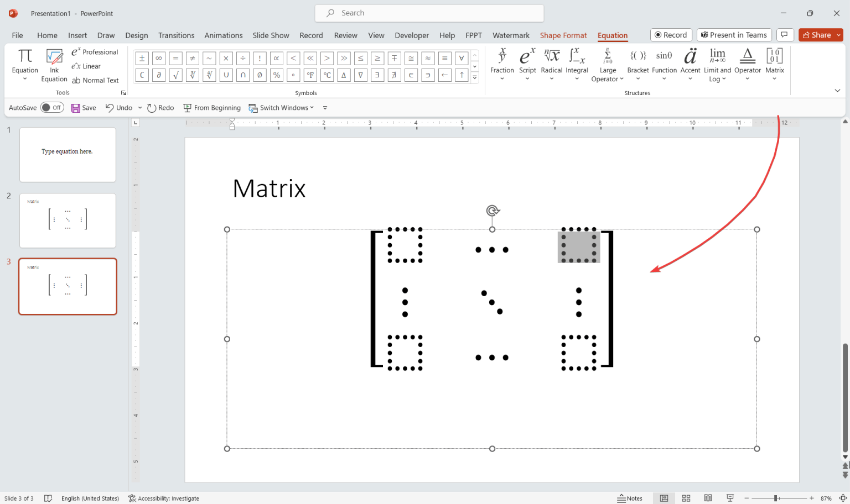The width and height of the screenshot is (850, 504).
Task: Insert an Integral structure
Action: point(577,64)
